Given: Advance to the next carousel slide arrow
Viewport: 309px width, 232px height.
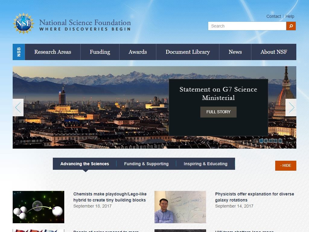Looking at the screenshot, I should pyautogui.click(x=291, y=108).
